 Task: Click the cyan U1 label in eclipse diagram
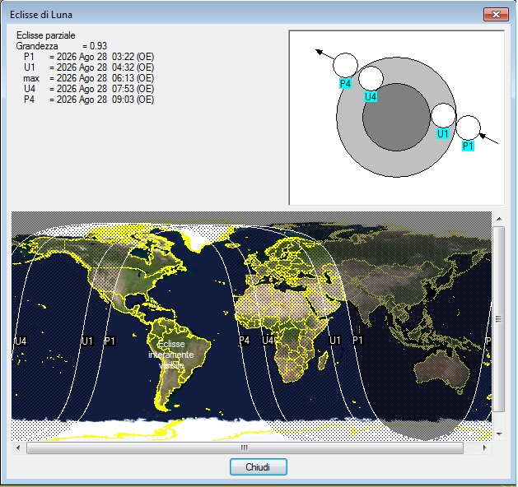coord(442,133)
